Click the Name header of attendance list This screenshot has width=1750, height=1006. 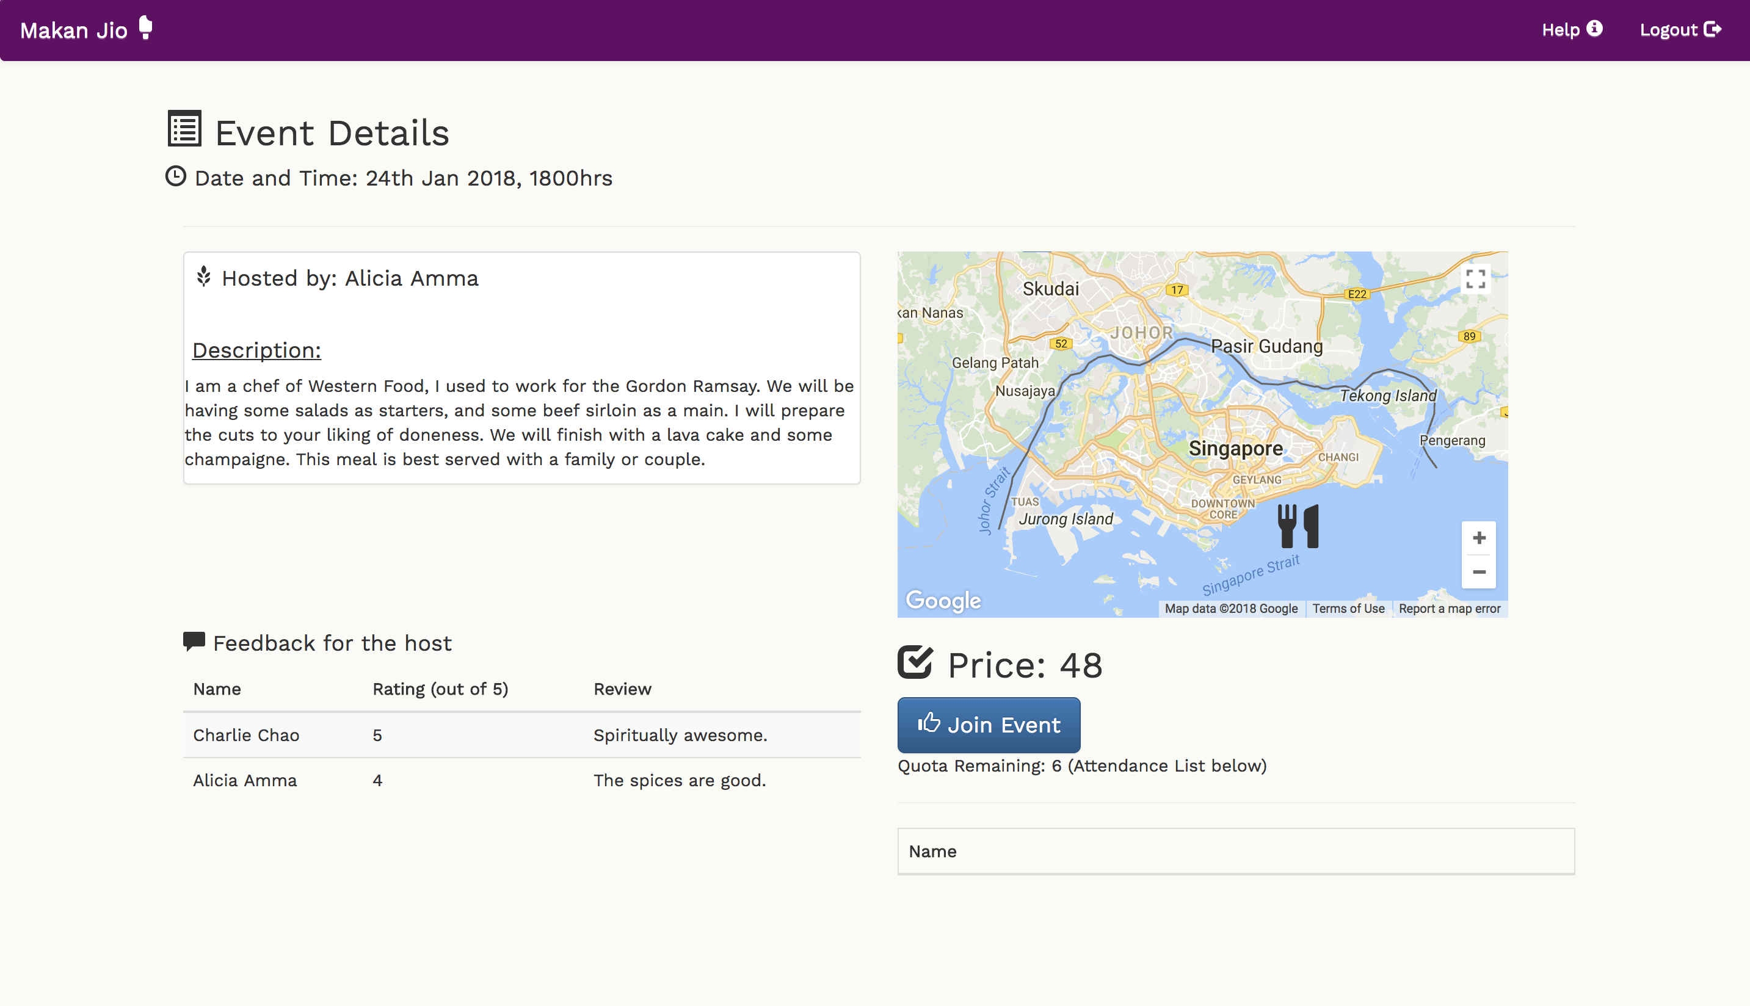coord(932,851)
